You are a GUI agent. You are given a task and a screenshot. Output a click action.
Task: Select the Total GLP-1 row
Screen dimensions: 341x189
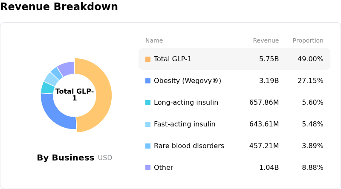[x=234, y=59]
